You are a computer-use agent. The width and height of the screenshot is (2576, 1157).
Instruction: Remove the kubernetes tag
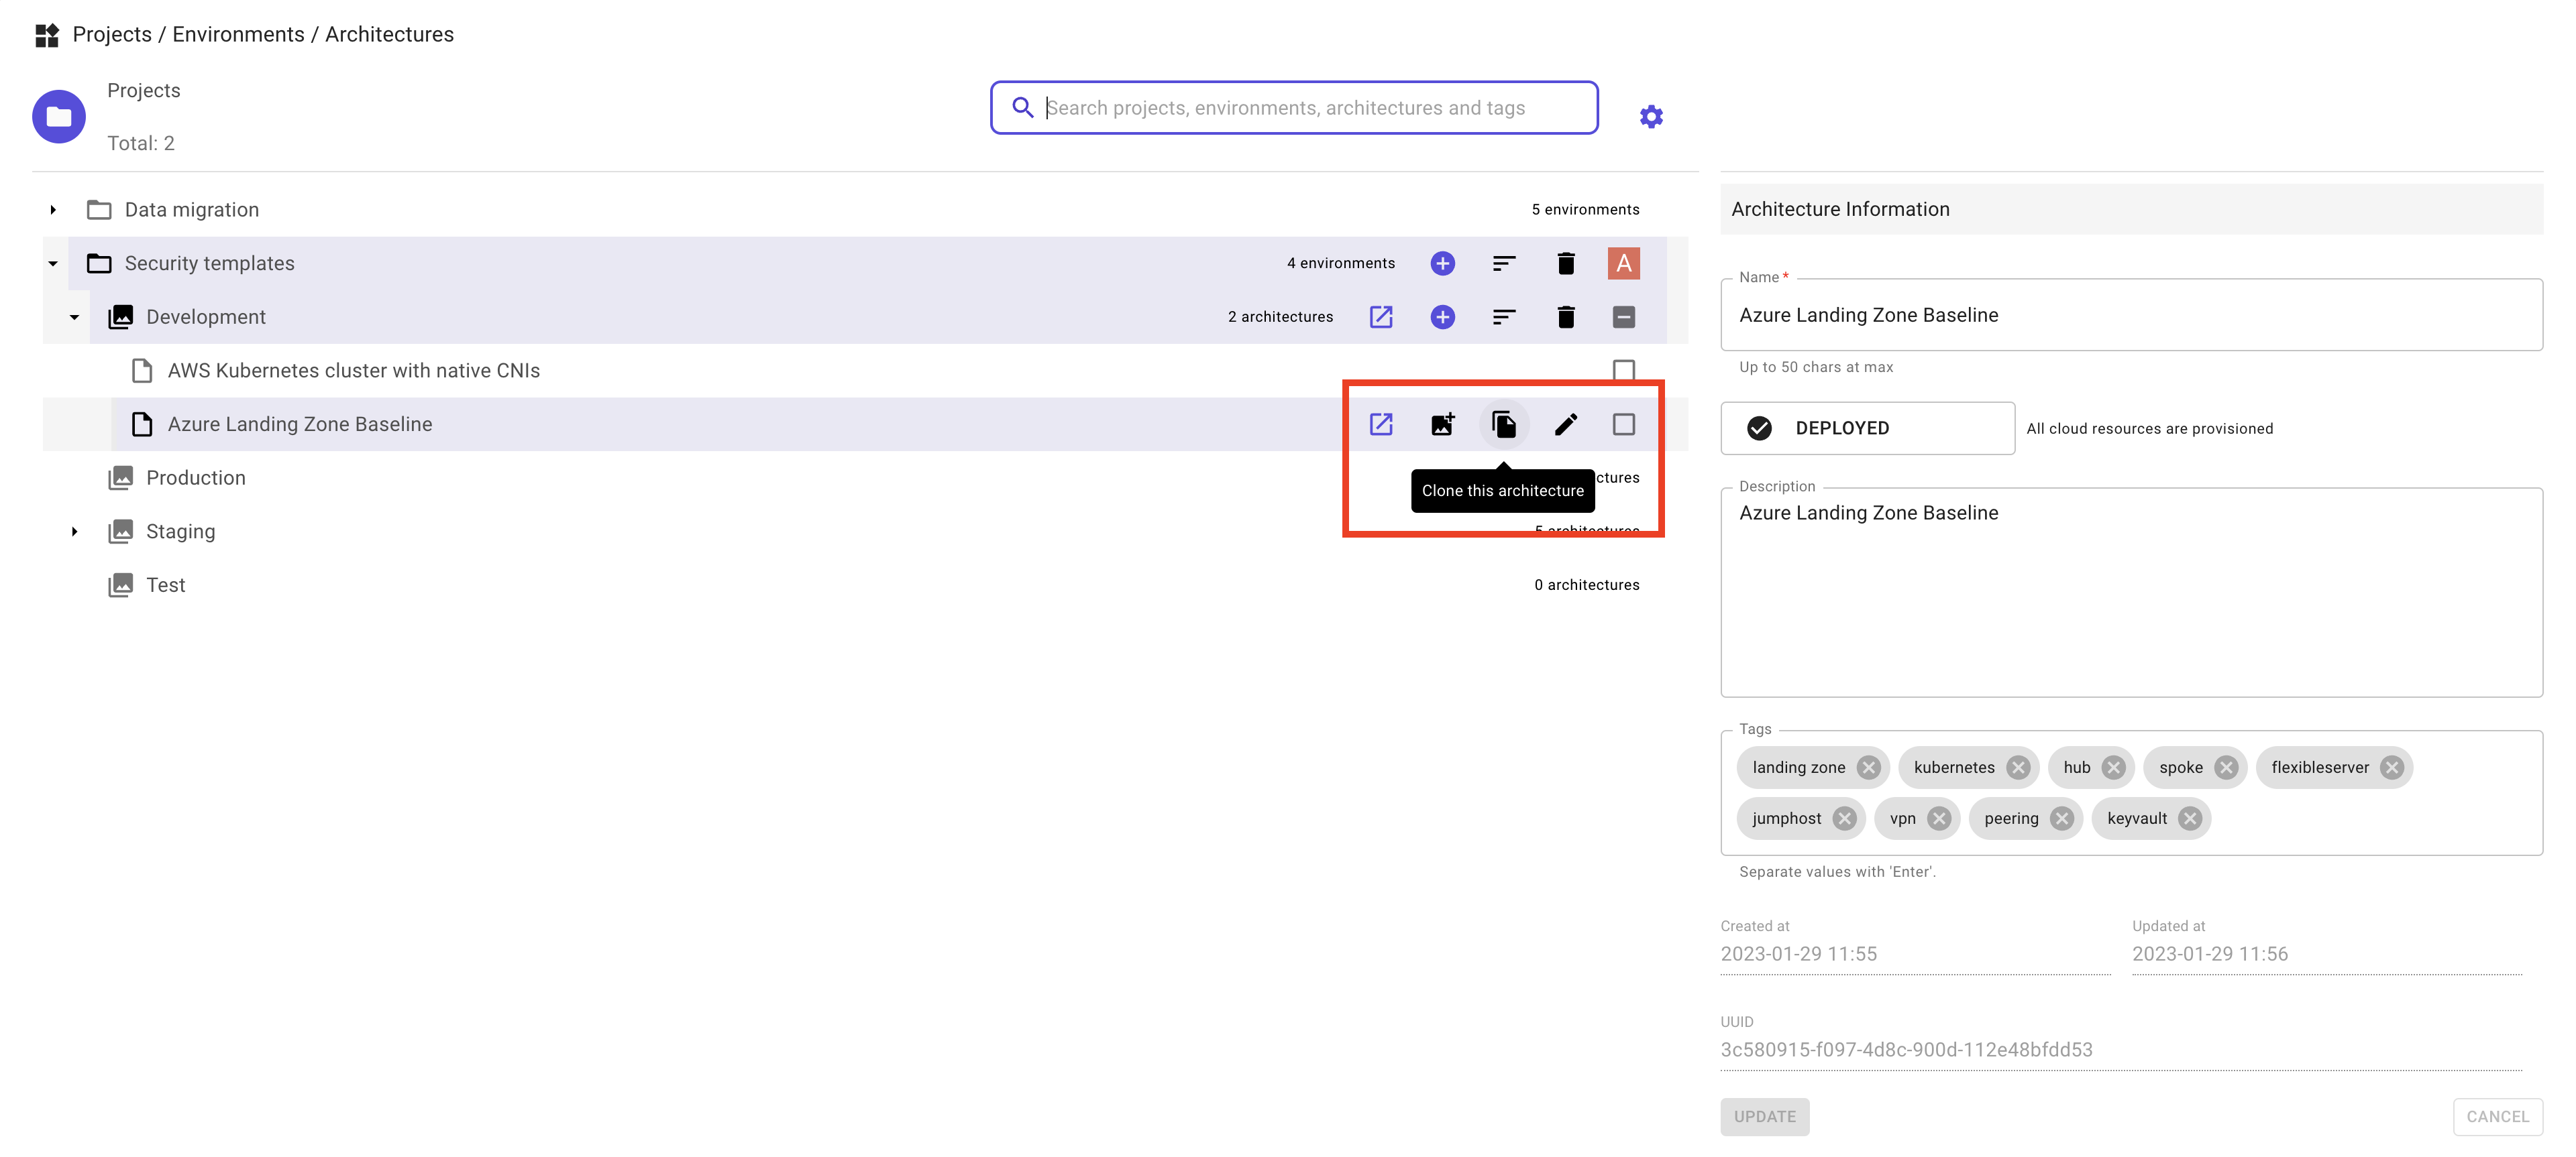tap(2018, 768)
